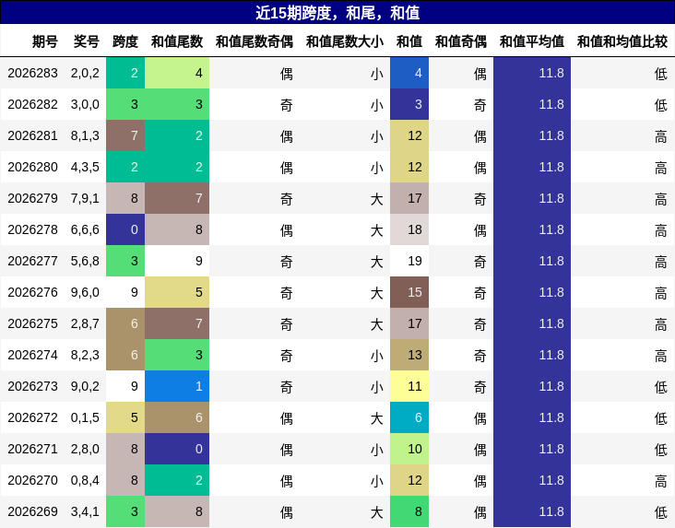Click the 和值 cell 3 in row 2026282
The width and height of the screenshot is (675, 528).
click(409, 104)
